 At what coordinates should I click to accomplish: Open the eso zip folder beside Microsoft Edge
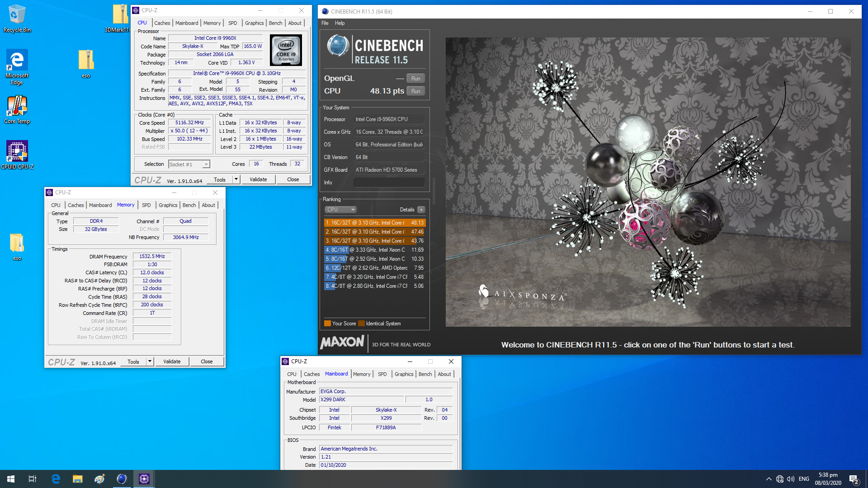(x=86, y=64)
